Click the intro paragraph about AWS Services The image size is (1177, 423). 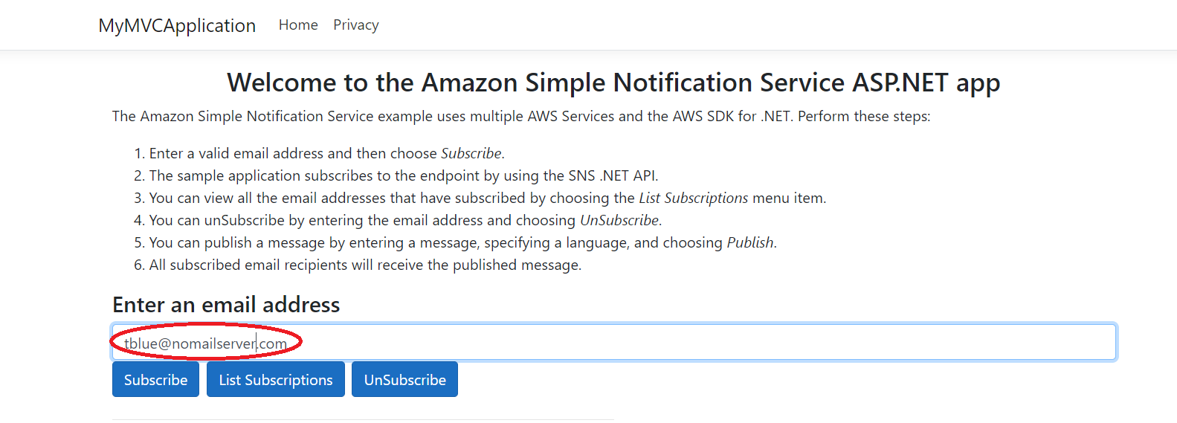520,117
